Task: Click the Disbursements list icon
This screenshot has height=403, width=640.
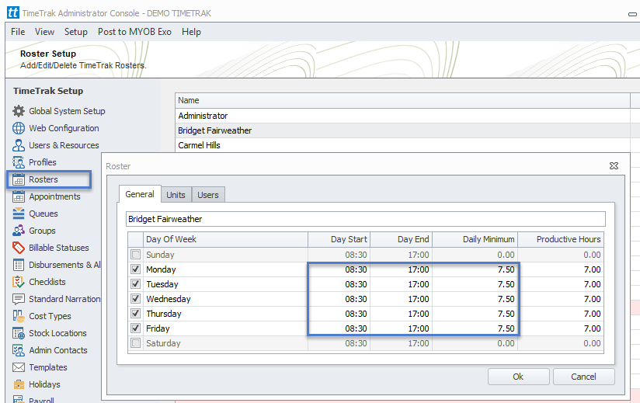Action: [19, 265]
